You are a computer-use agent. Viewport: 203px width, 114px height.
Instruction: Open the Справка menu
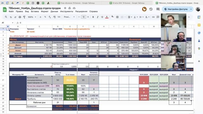(93, 11)
